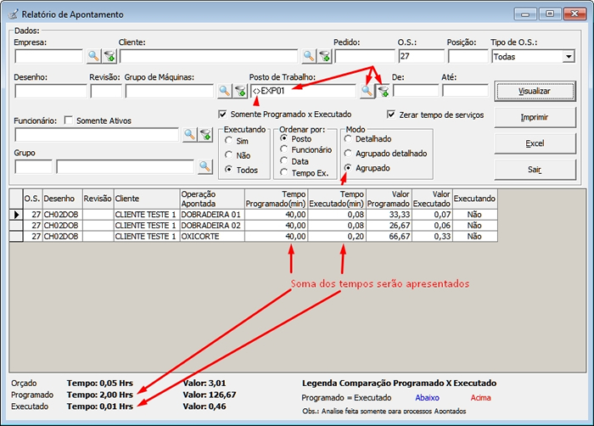
Task: Click the search magnifier next to Cliente
Action: (309, 56)
